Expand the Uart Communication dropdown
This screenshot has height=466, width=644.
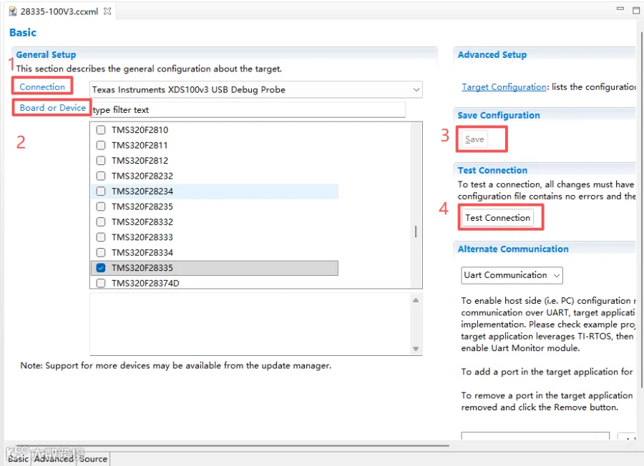tap(512, 275)
